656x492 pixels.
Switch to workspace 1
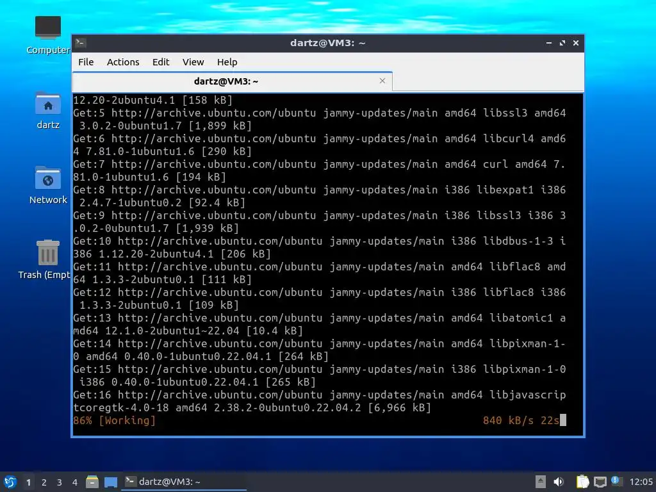[x=28, y=482]
